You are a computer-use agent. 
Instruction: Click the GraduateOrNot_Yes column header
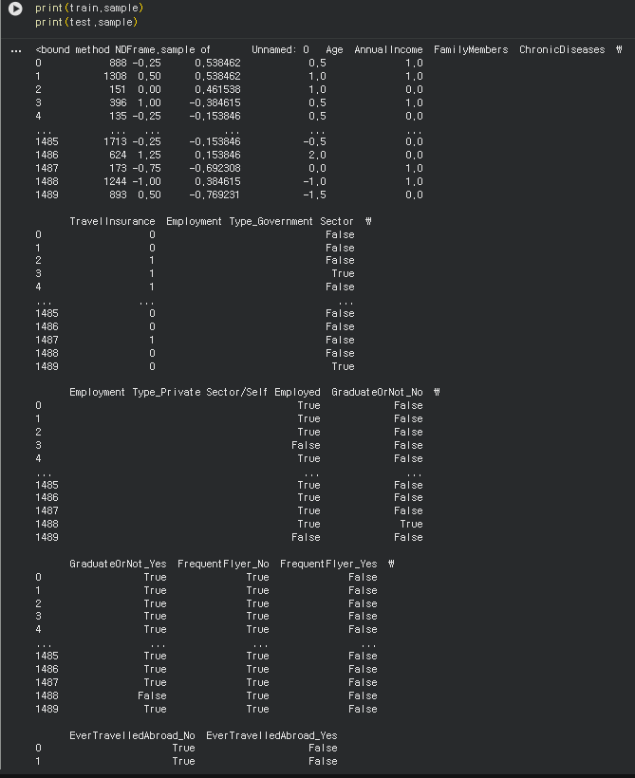point(118,564)
